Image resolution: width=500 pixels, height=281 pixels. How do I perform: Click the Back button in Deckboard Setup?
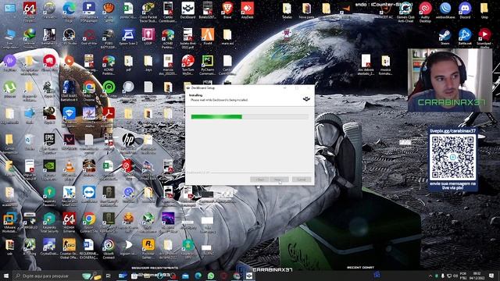click(259, 180)
